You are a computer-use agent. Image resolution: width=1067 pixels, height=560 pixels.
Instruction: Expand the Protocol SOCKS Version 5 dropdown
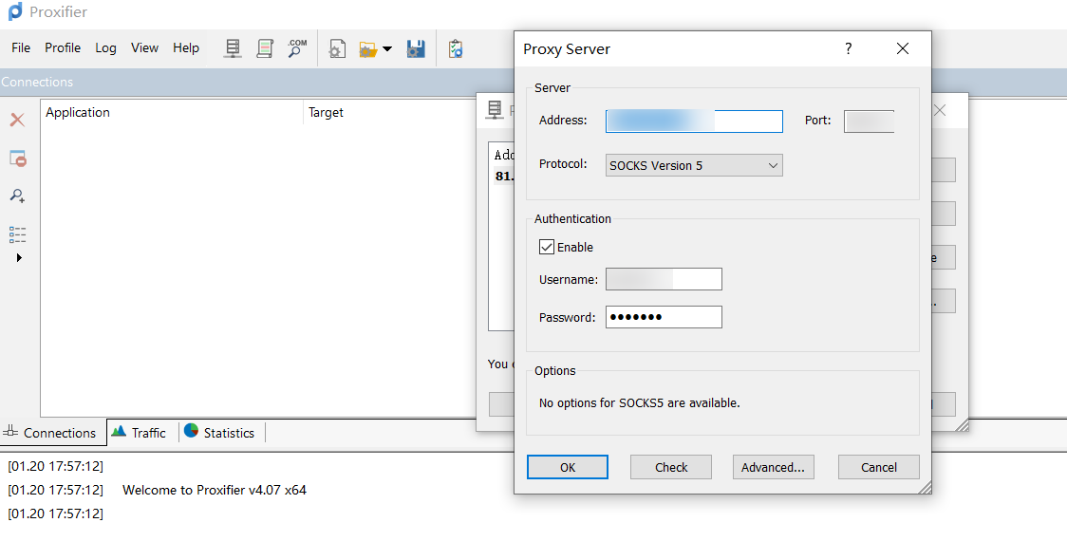(694, 165)
